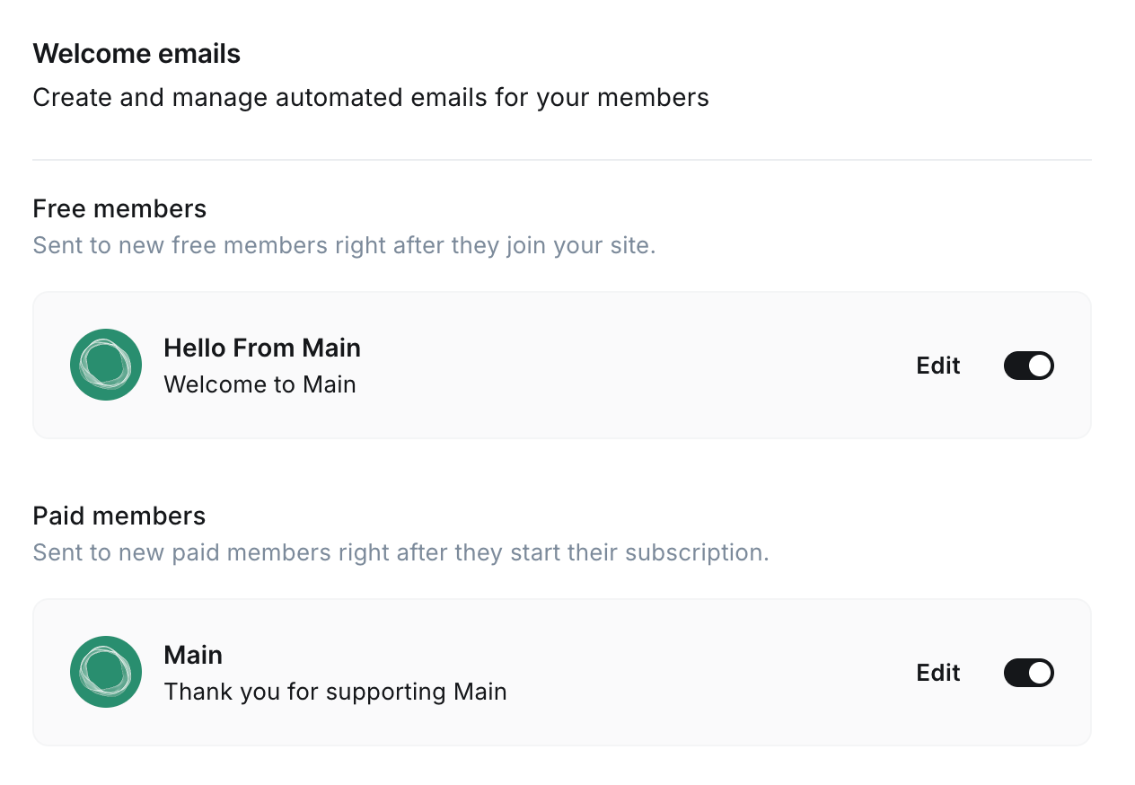
Task: Click the divider line under the header
Action: coord(562,160)
